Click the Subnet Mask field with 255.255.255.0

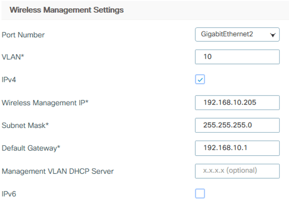coord(237,125)
